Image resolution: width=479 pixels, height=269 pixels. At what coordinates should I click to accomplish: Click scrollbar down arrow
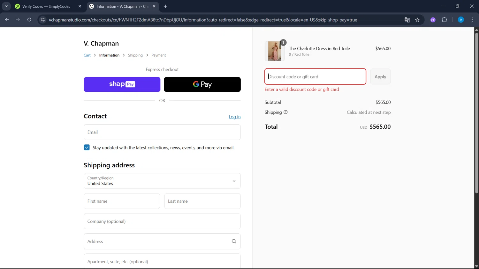(x=476, y=266)
